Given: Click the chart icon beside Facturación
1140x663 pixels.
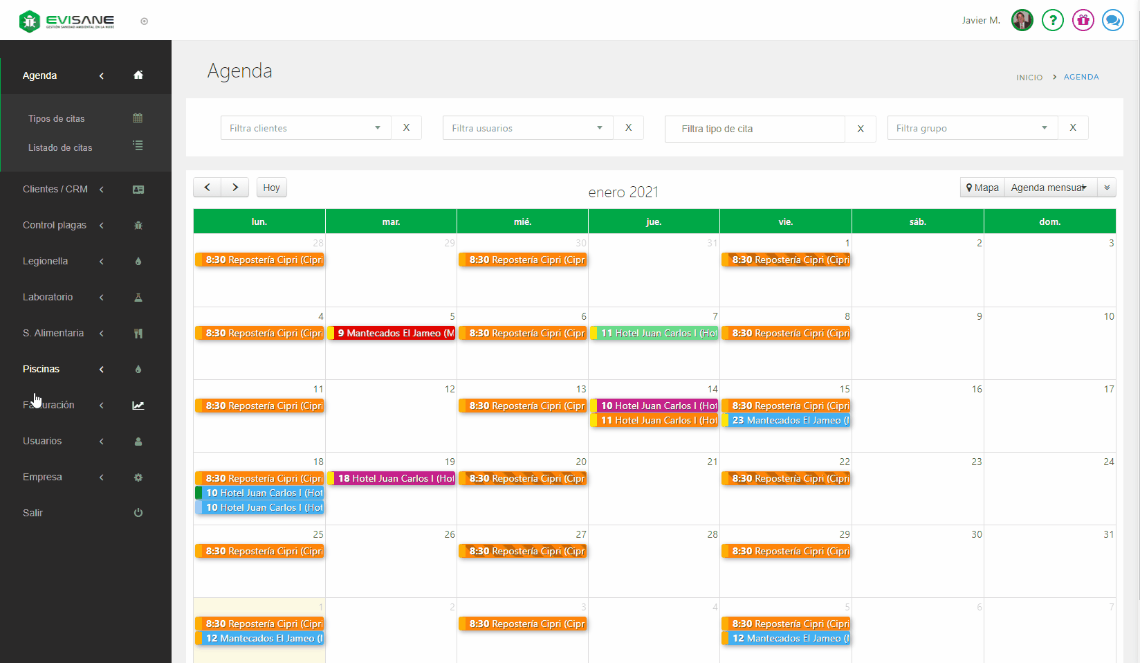Looking at the screenshot, I should pos(138,406).
